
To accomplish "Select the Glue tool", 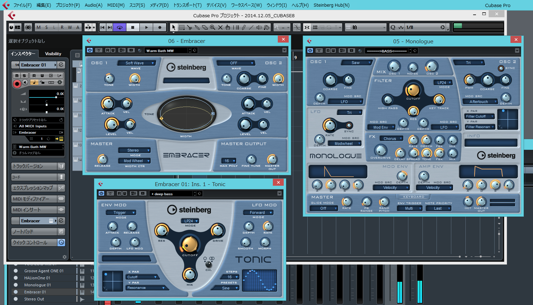I will pos(197,27).
